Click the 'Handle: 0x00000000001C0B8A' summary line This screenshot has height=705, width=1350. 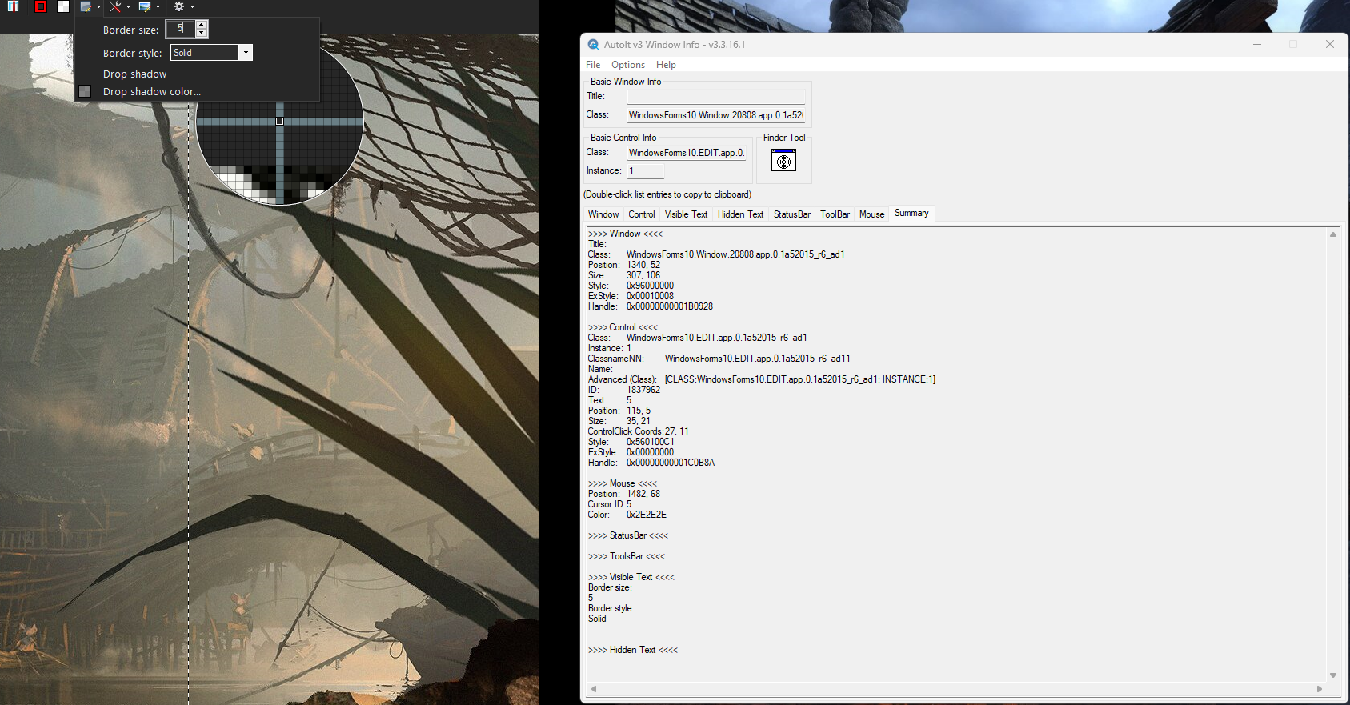651,463
